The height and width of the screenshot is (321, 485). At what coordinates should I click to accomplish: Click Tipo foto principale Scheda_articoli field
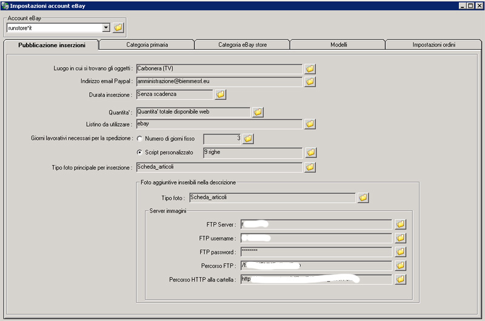[x=219, y=167]
